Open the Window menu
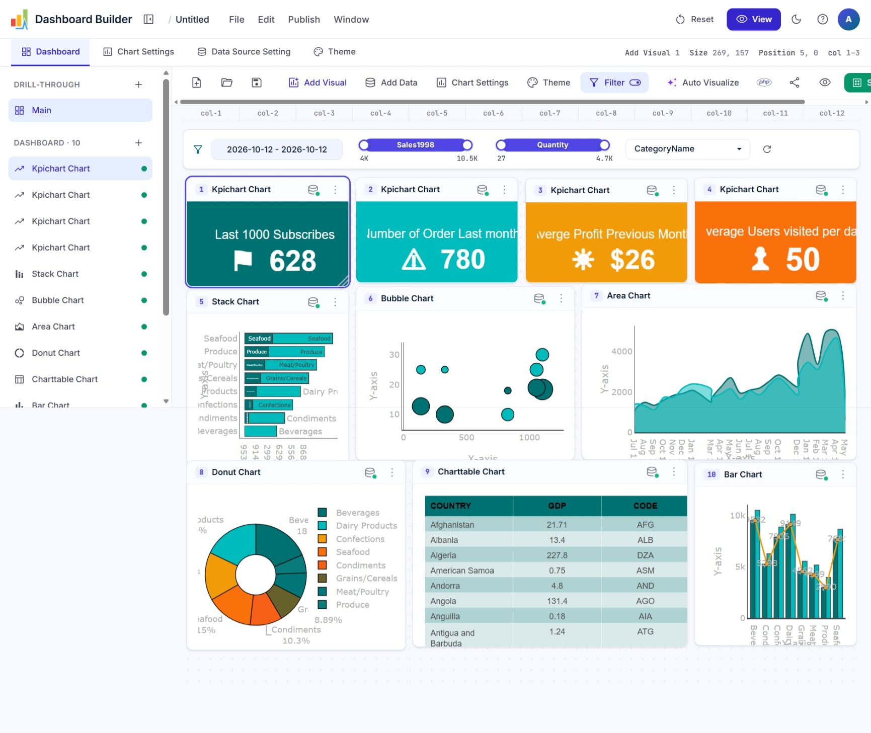The height and width of the screenshot is (733, 871). [x=351, y=19]
